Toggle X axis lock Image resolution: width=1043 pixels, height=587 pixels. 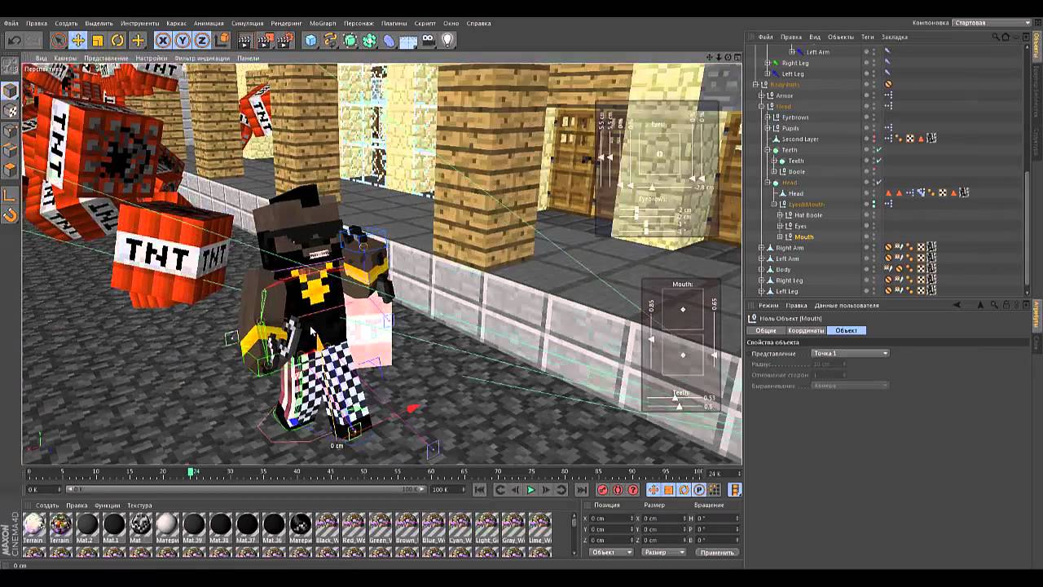[x=163, y=40]
